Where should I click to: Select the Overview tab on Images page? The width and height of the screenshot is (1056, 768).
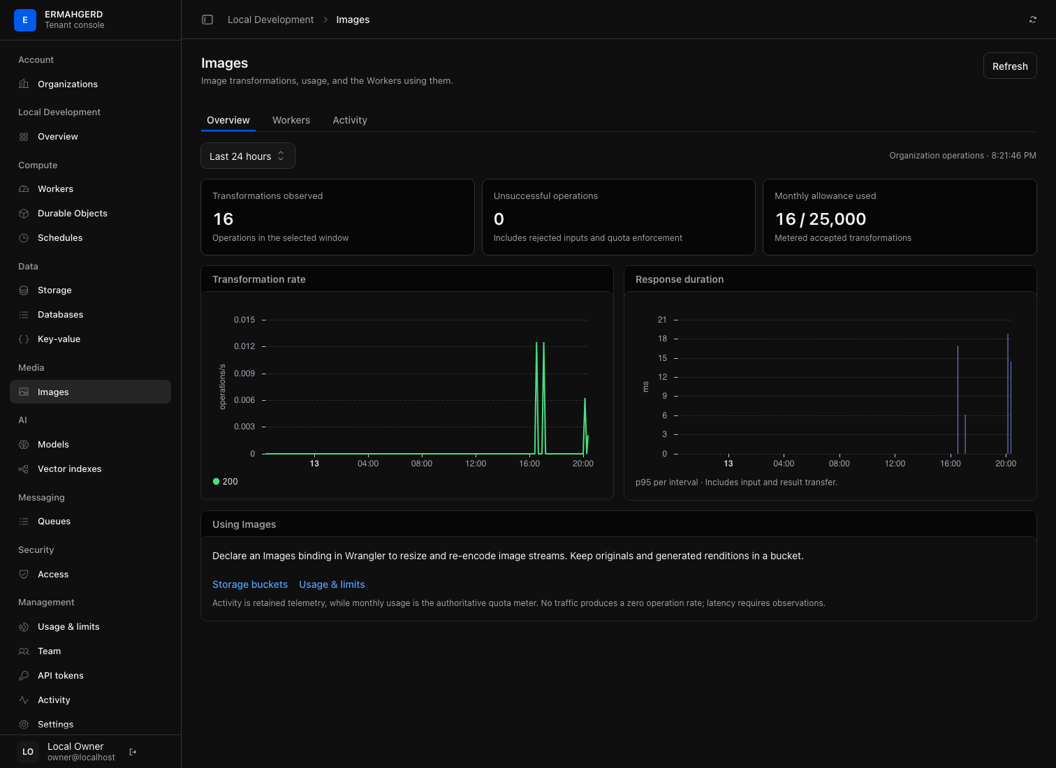click(228, 120)
